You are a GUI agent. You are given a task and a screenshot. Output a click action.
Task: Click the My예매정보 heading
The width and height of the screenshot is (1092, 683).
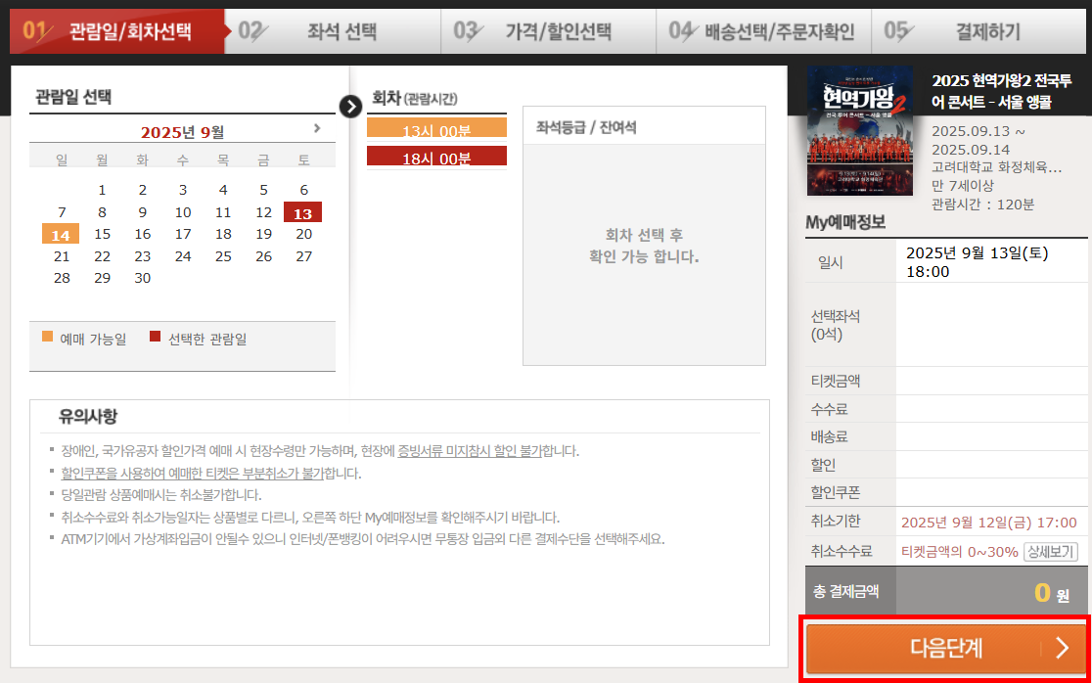(x=845, y=222)
